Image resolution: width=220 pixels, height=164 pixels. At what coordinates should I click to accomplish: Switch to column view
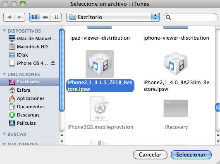(56, 17)
